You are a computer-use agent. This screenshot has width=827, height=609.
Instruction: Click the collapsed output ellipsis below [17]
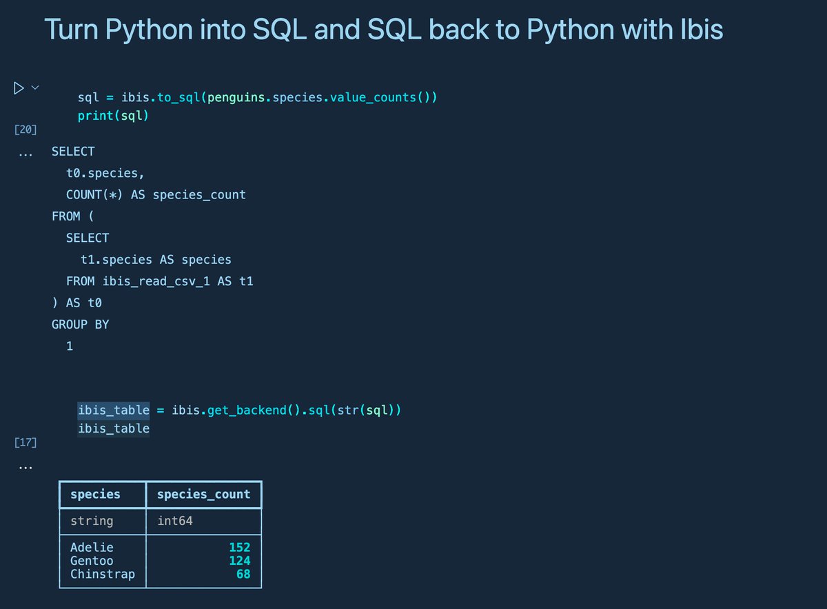(25, 466)
